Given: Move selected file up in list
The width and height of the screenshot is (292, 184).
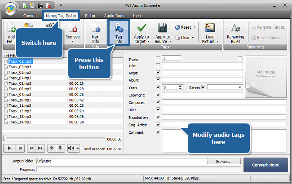Looking at the screenshot, I should tap(52, 148).
